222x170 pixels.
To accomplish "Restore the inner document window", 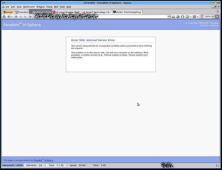I will (x=216, y=7).
